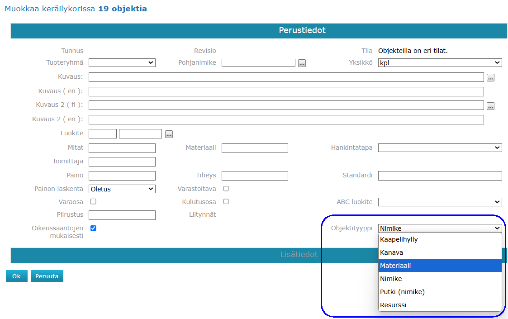This screenshot has height=319, width=508.
Task: Uncheck Oikeussääntöjen mukaisesti checkbox
Action: click(x=93, y=228)
